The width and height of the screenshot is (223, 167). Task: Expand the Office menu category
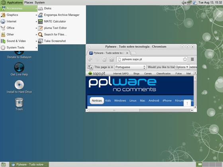19,28
